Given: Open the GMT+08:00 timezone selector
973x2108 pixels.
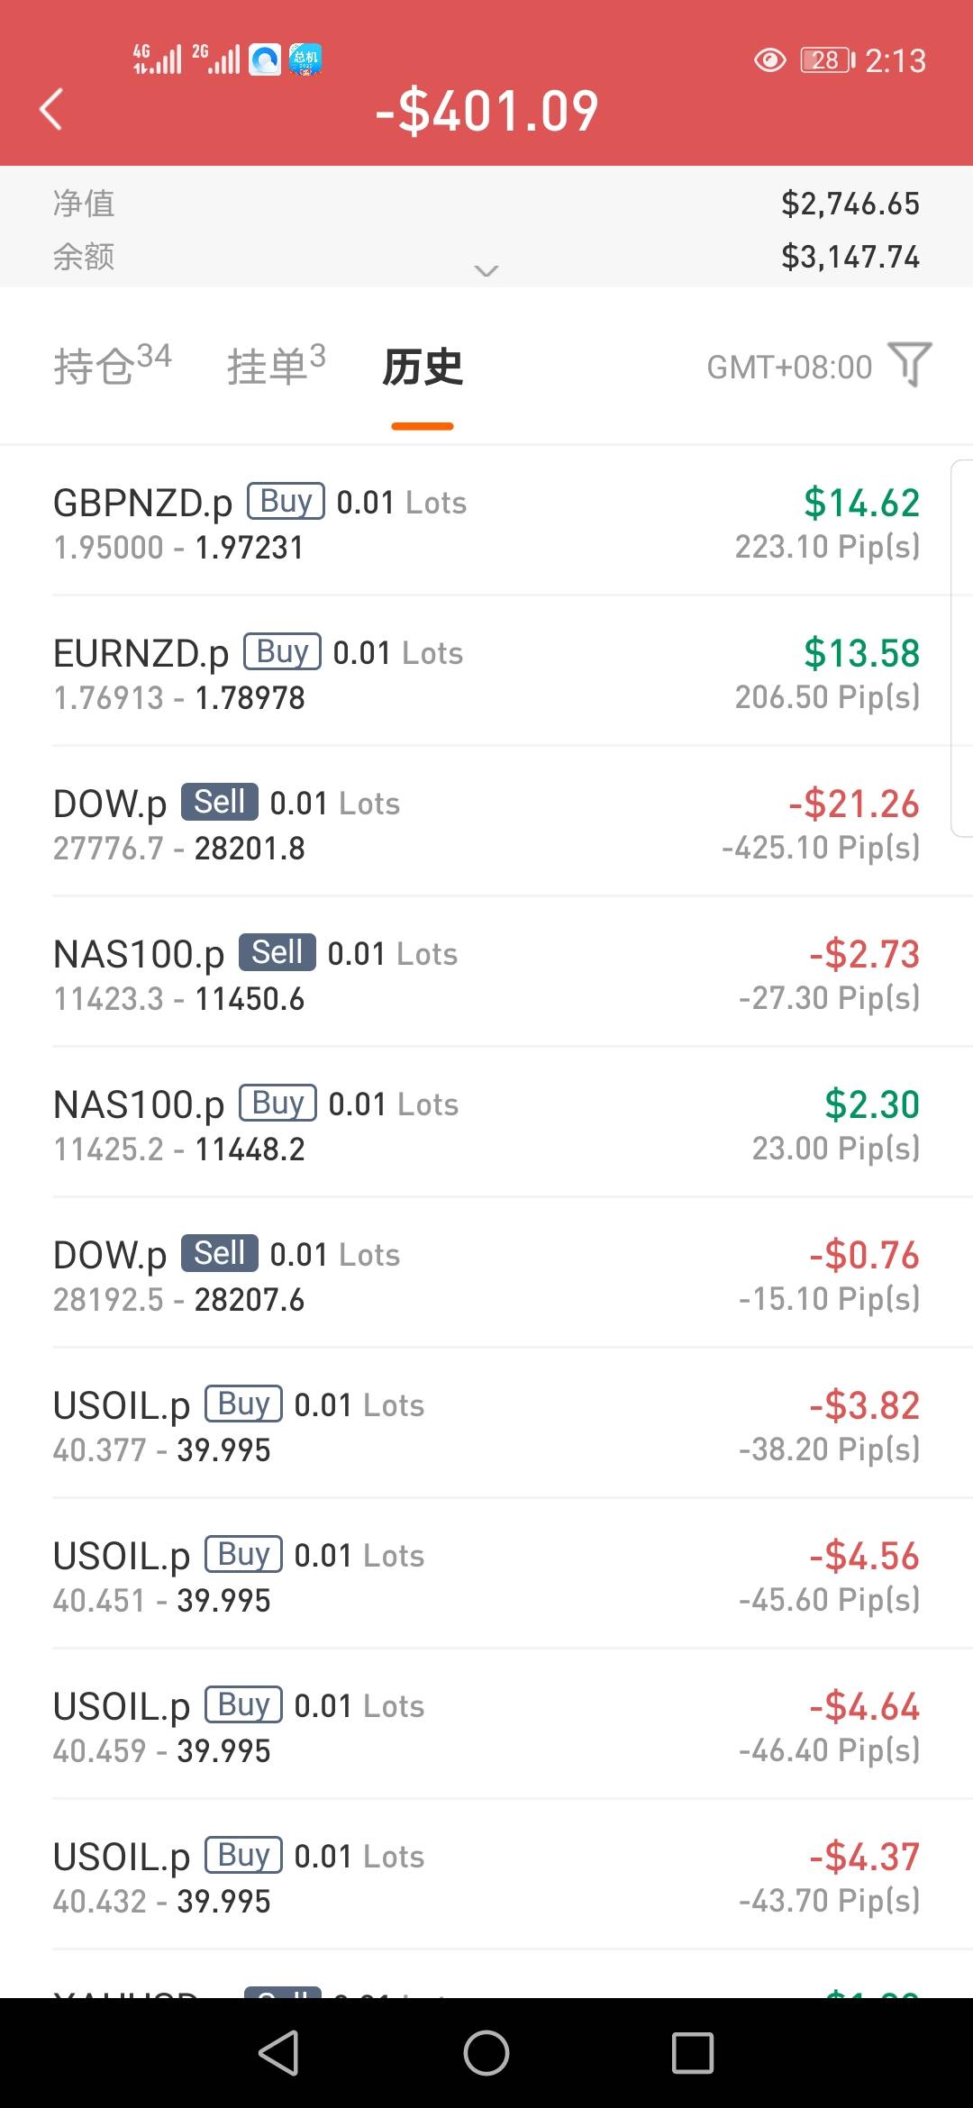Looking at the screenshot, I should (x=789, y=368).
